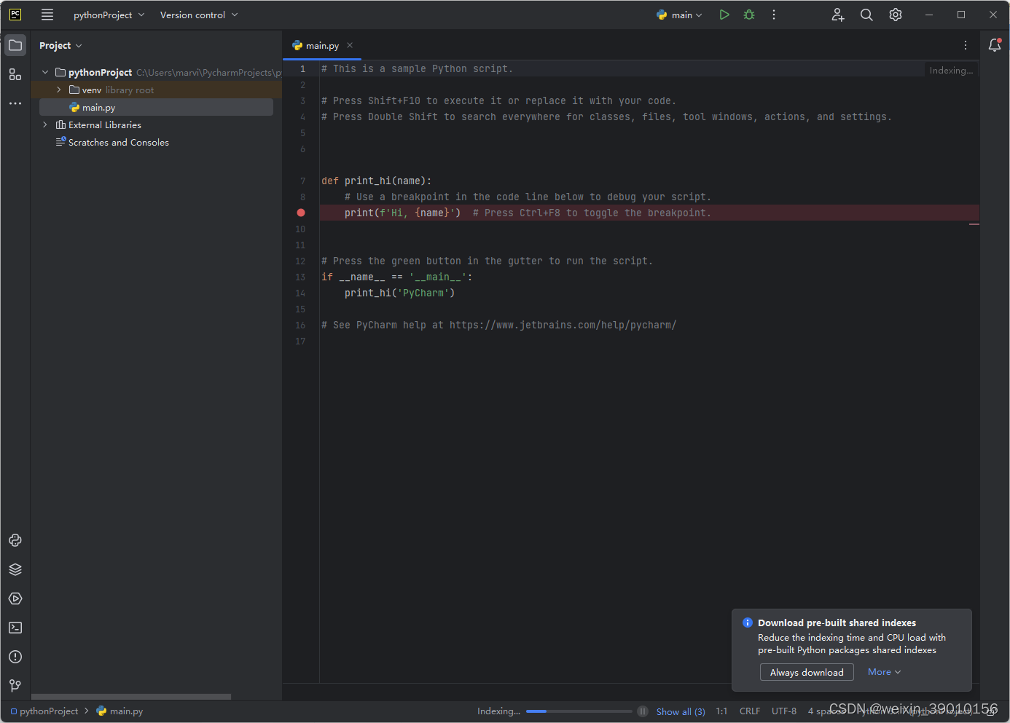Image resolution: width=1010 pixels, height=723 pixels.
Task: Expand the External Libraries node
Action: tap(44, 125)
